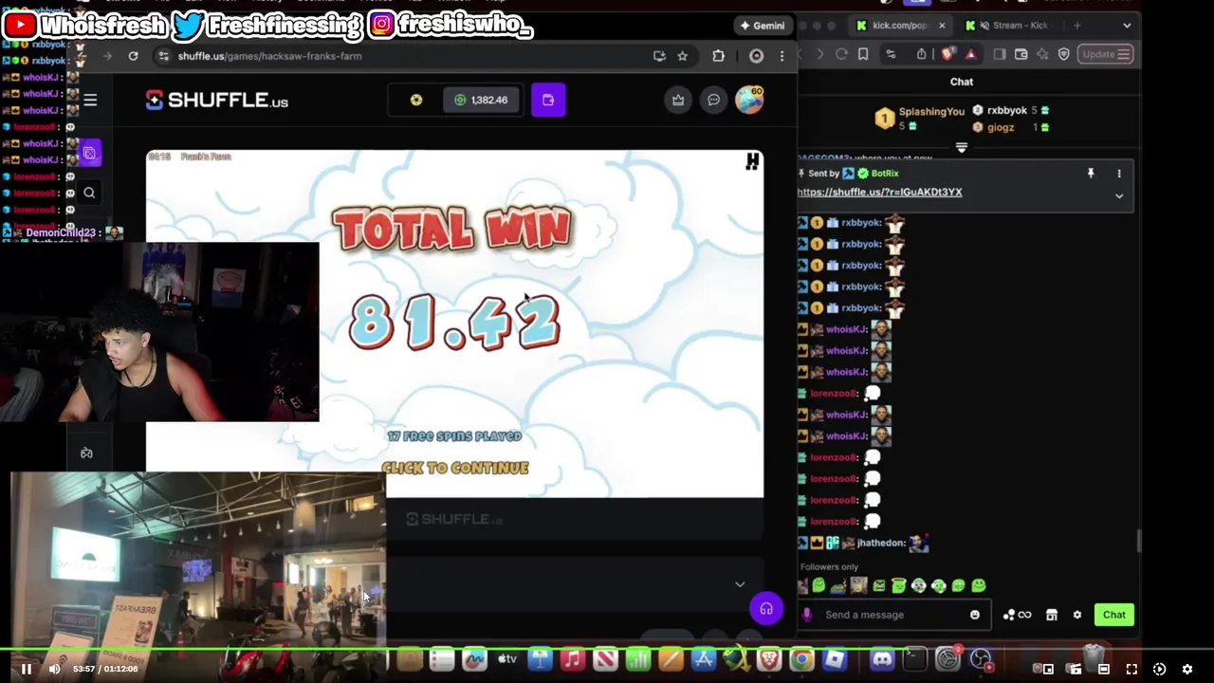Click the purple headset support button
The height and width of the screenshot is (683, 1214).
(x=766, y=608)
